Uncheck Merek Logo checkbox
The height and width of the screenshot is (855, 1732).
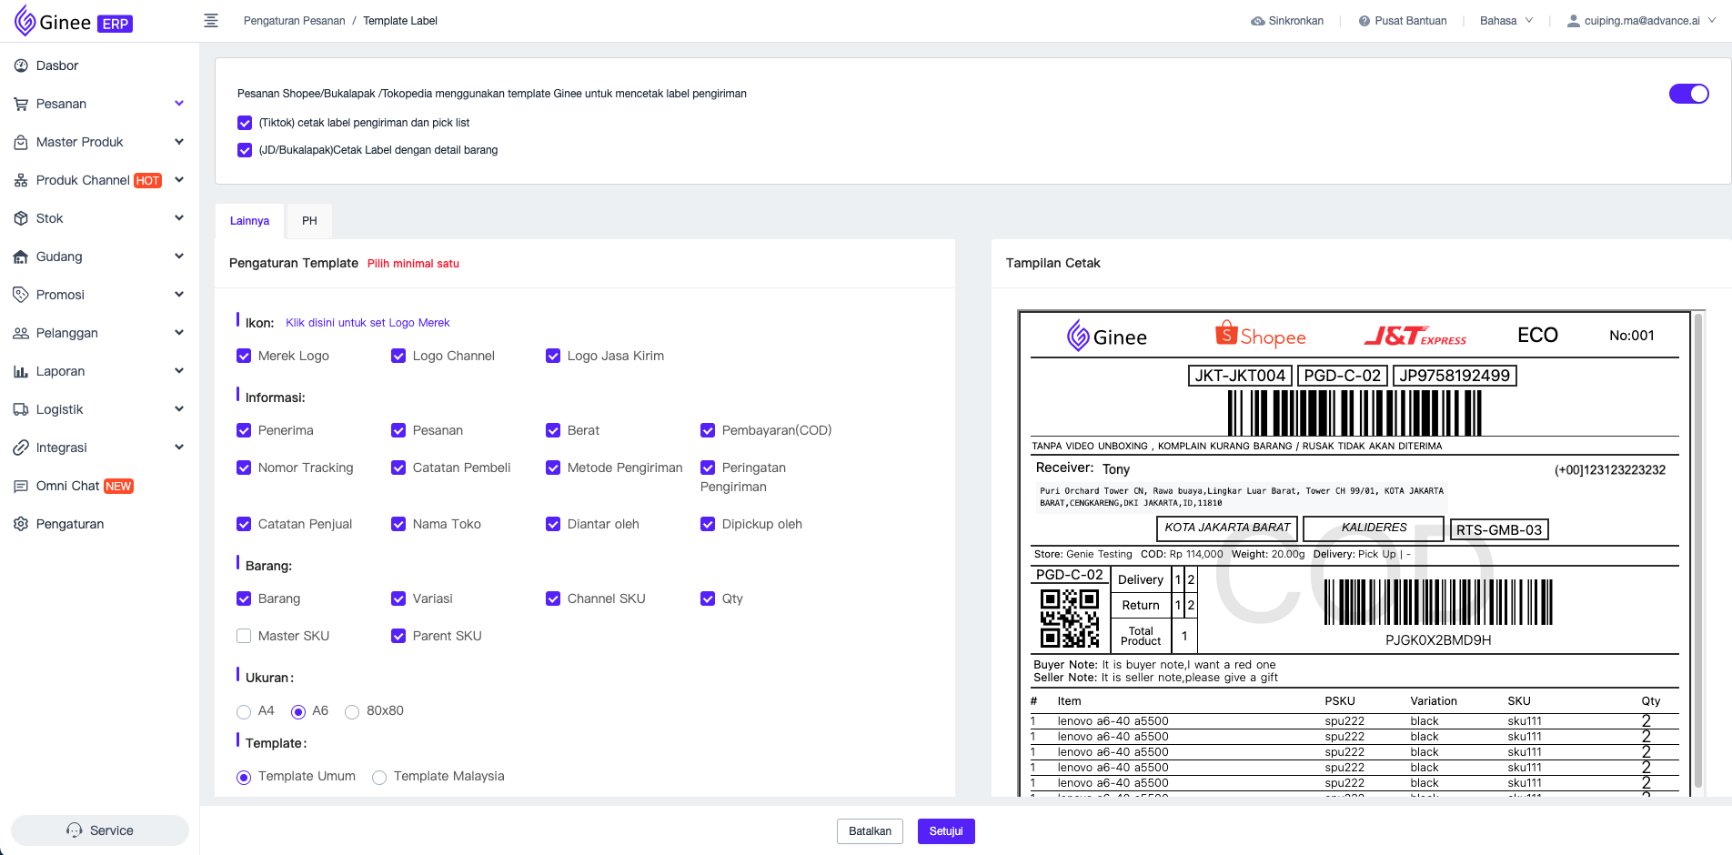click(244, 356)
